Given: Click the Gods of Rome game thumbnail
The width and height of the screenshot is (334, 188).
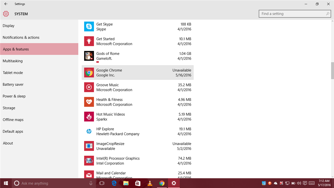Looking at the screenshot, I should [89, 56].
